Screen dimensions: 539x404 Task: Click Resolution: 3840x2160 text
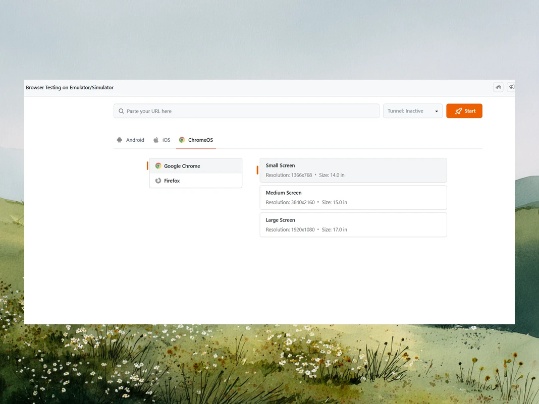click(290, 202)
